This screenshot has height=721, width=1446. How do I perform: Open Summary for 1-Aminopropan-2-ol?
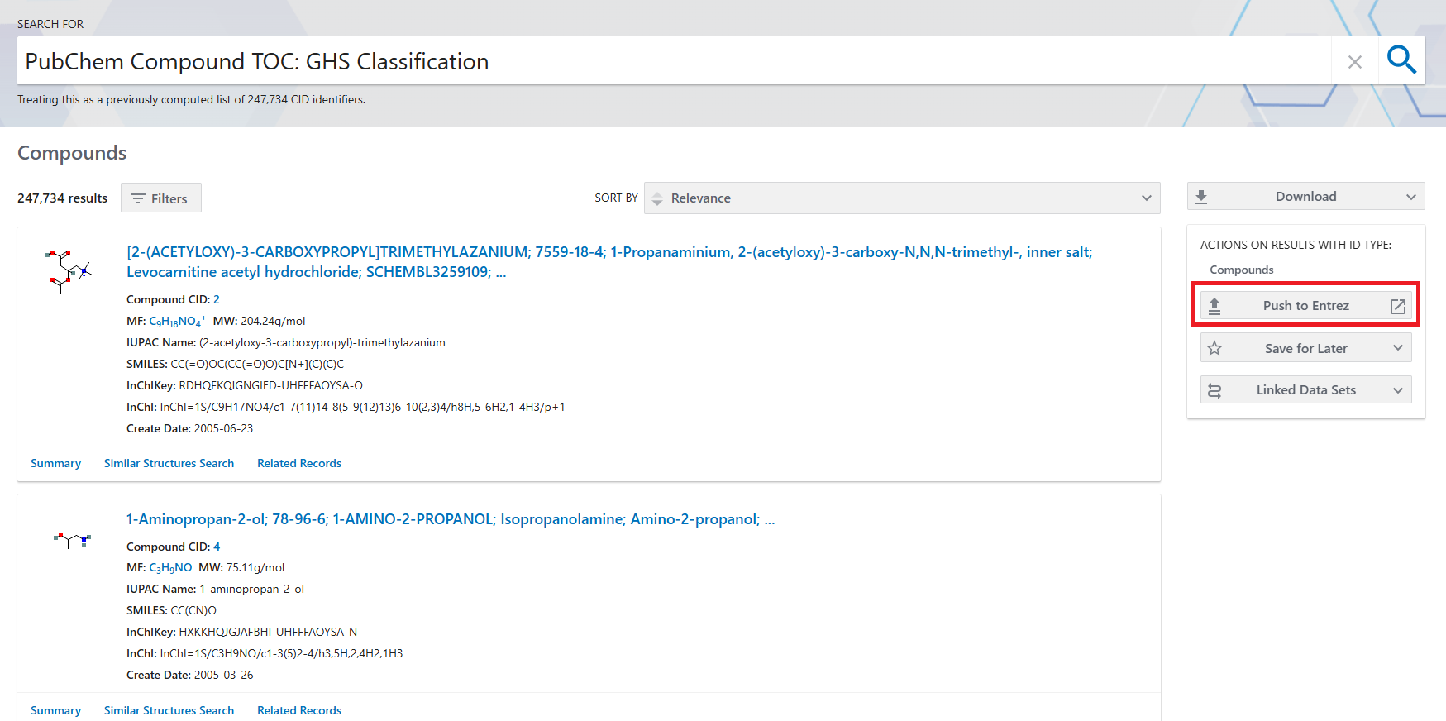coord(55,710)
